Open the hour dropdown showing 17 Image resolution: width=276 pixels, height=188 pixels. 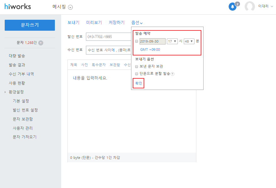172,41
